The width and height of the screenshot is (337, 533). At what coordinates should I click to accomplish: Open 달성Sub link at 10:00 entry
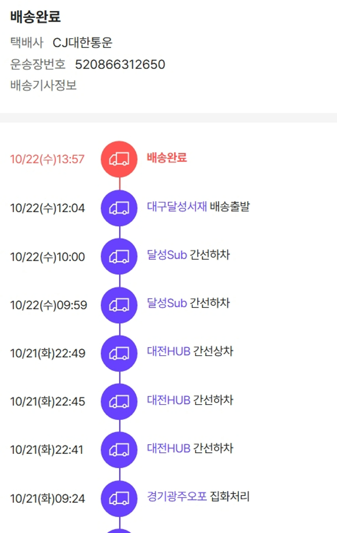[167, 255]
